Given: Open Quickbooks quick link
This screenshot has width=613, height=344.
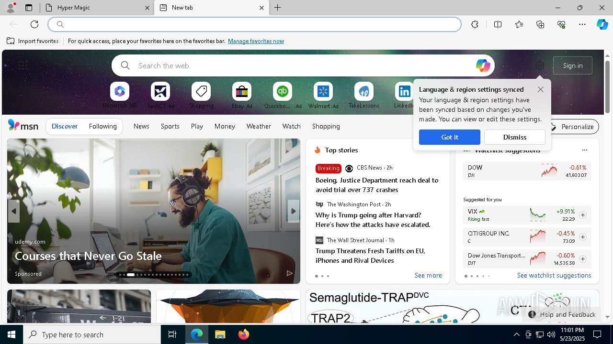Looking at the screenshot, I should click(283, 96).
